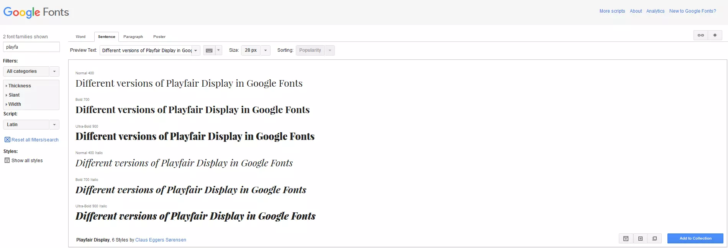728x248 pixels.
Task: Click the hide styles (arrow up) icon
Action: pyautogui.click(x=626, y=238)
